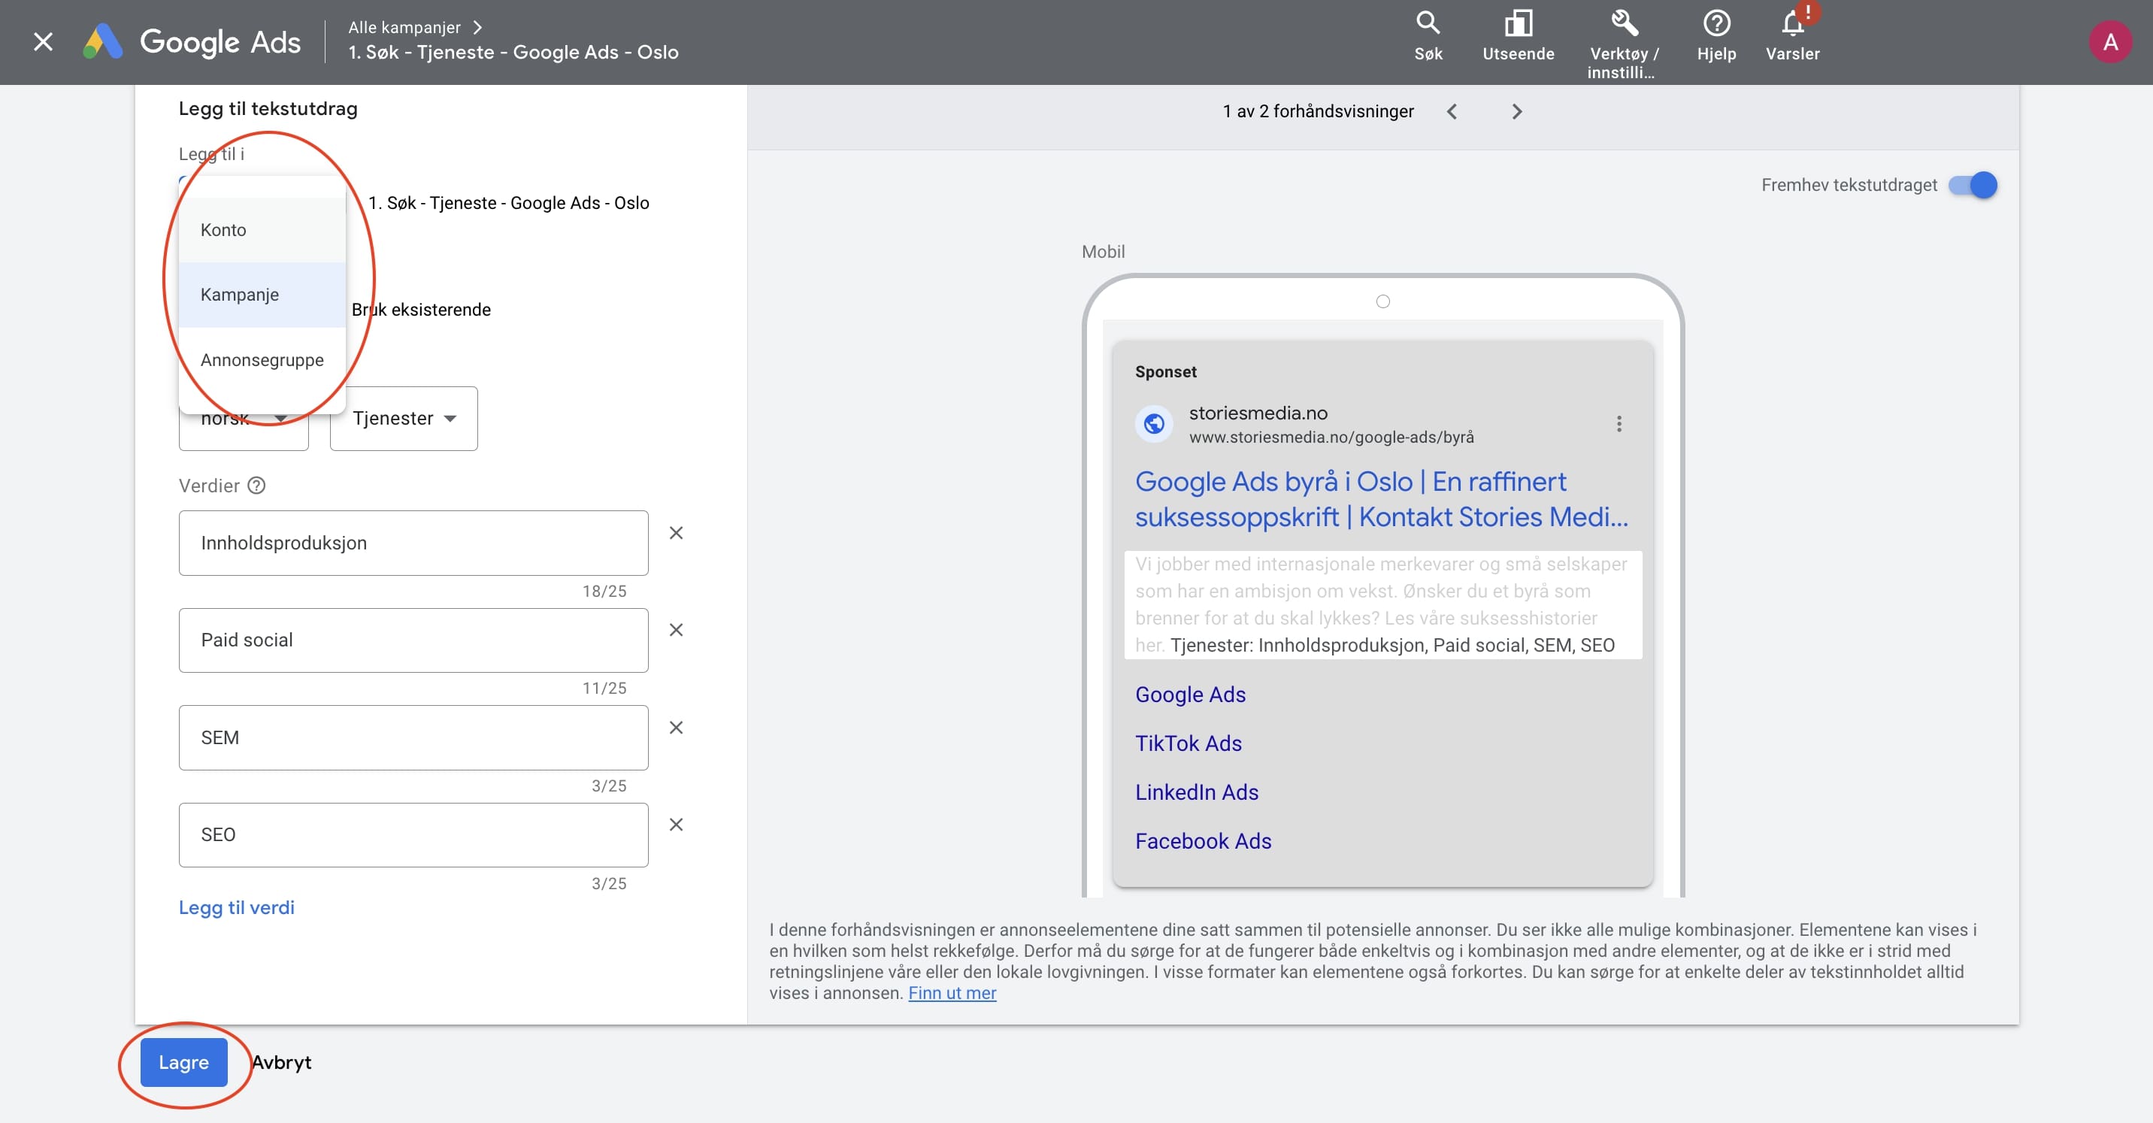This screenshot has height=1123, width=2153.
Task: Open Varsler notification bell
Action: (1792, 23)
